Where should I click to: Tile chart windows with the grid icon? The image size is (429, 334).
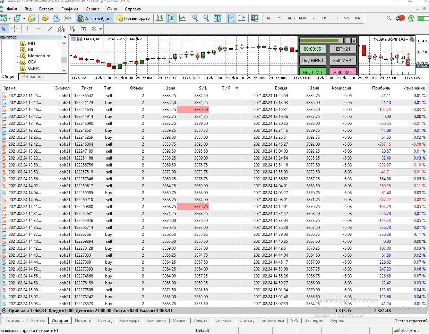[217, 18]
